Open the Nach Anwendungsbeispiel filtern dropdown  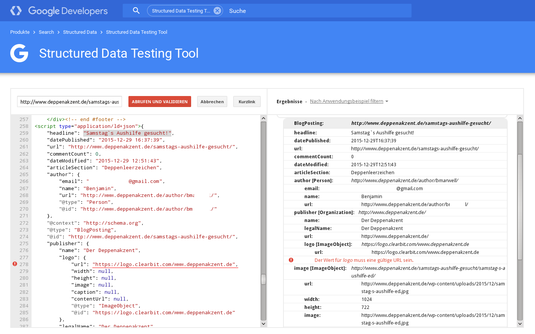click(349, 101)
